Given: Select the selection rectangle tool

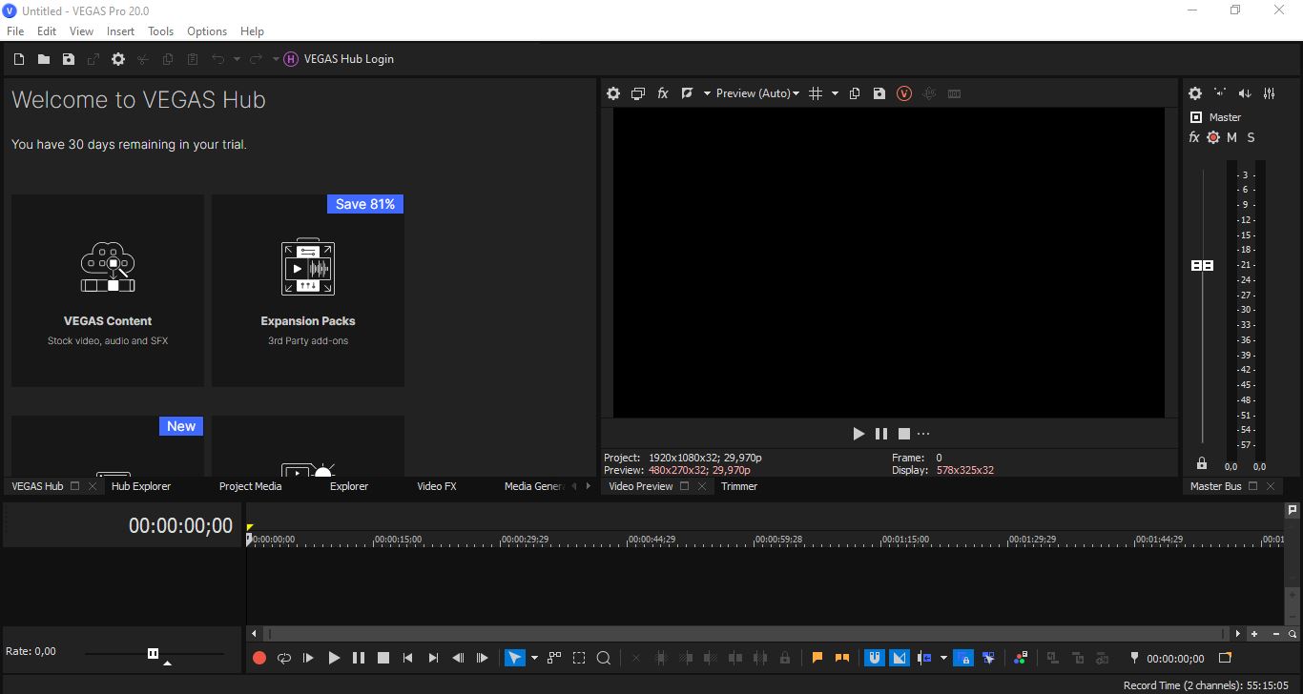Looking at the screenshot, I should [x=579, y=658].
